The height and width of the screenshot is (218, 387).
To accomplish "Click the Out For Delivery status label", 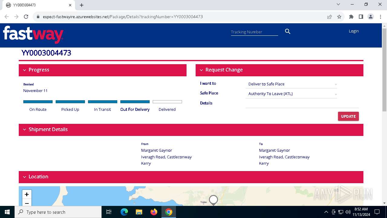I will (135, 109).
